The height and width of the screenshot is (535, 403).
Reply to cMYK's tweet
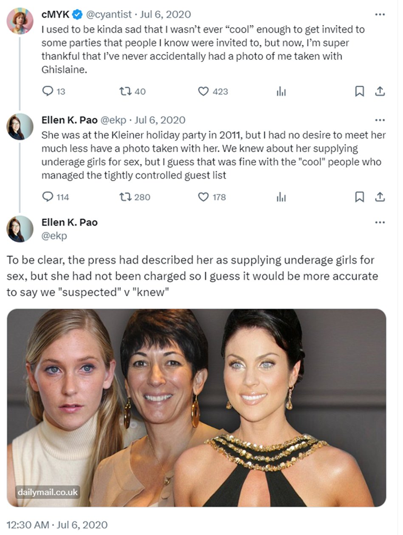[48, 91]
